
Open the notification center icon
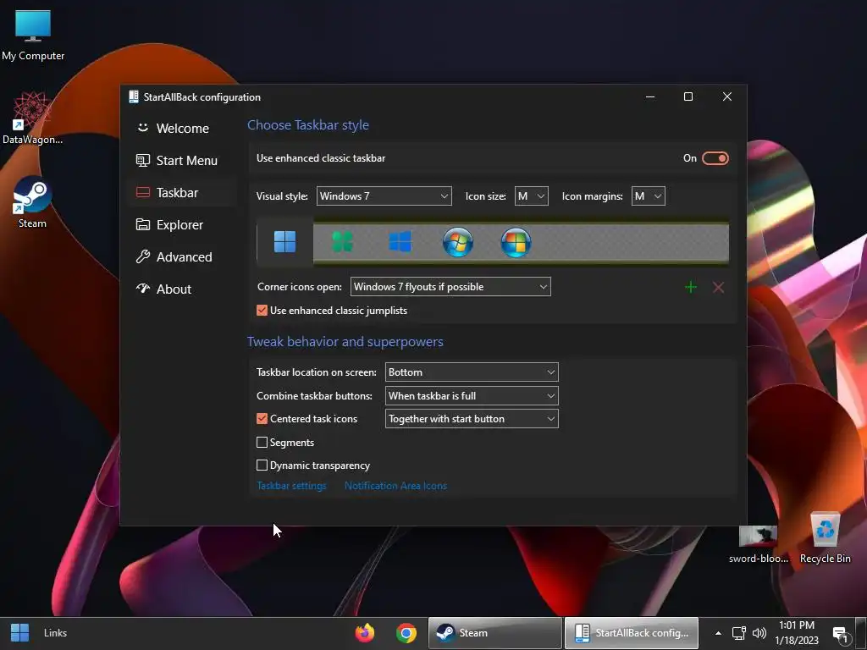pos(841,634)
